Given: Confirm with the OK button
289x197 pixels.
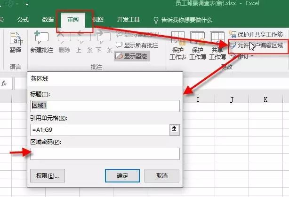Looking at the screenshot, I should 122,176.
